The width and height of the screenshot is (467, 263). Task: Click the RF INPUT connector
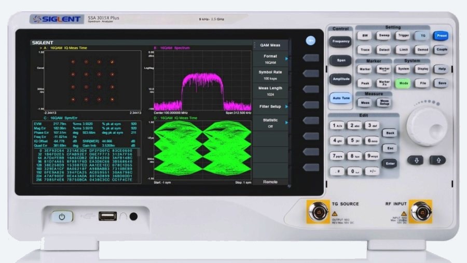coord(421,212)
